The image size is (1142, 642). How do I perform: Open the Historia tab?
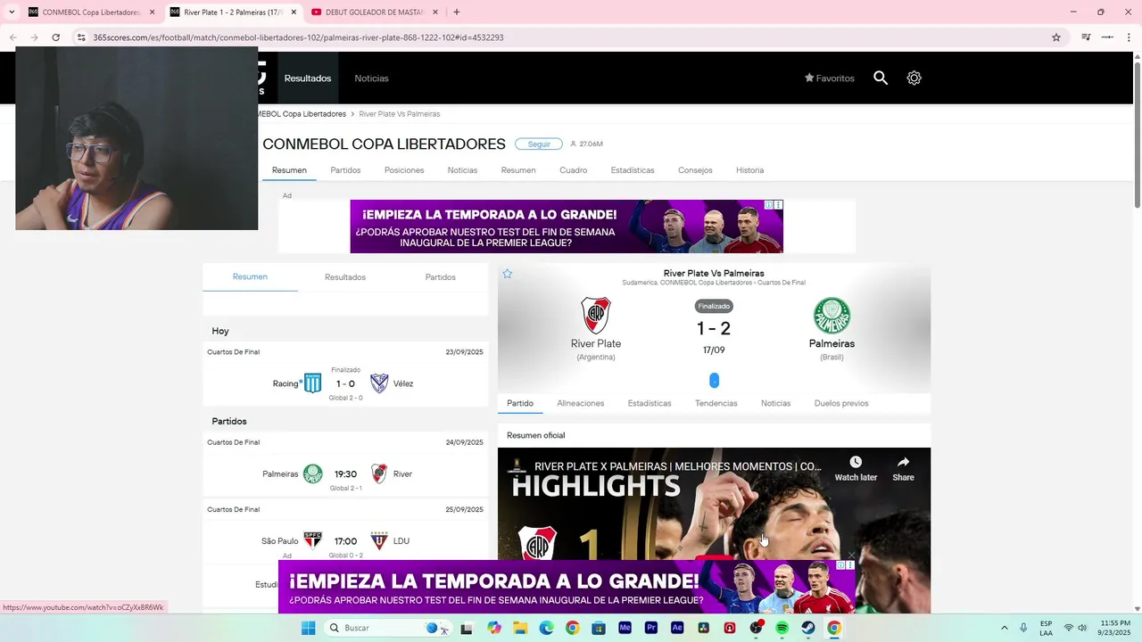(749, 170)
